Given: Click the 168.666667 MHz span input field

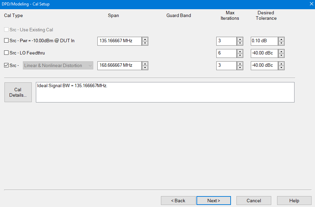Looking at the screenshot, I should (119, 66).
